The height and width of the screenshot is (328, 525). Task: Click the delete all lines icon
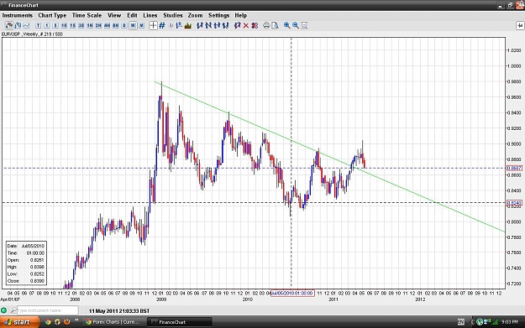pos(255,25)
